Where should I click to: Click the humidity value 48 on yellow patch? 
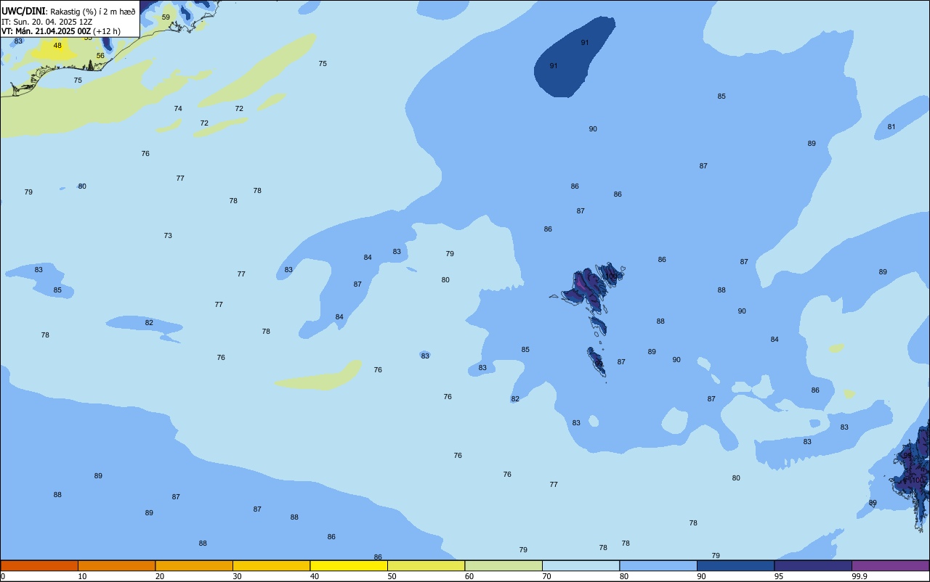tap(57, 45)
